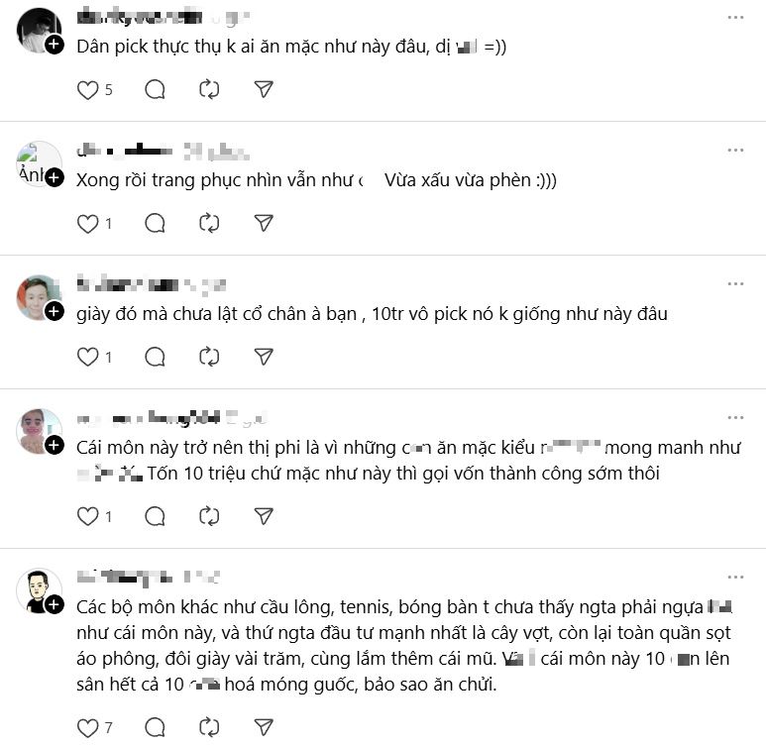Open more options for "Các bộ môn khác" comment

coord(735,577)
